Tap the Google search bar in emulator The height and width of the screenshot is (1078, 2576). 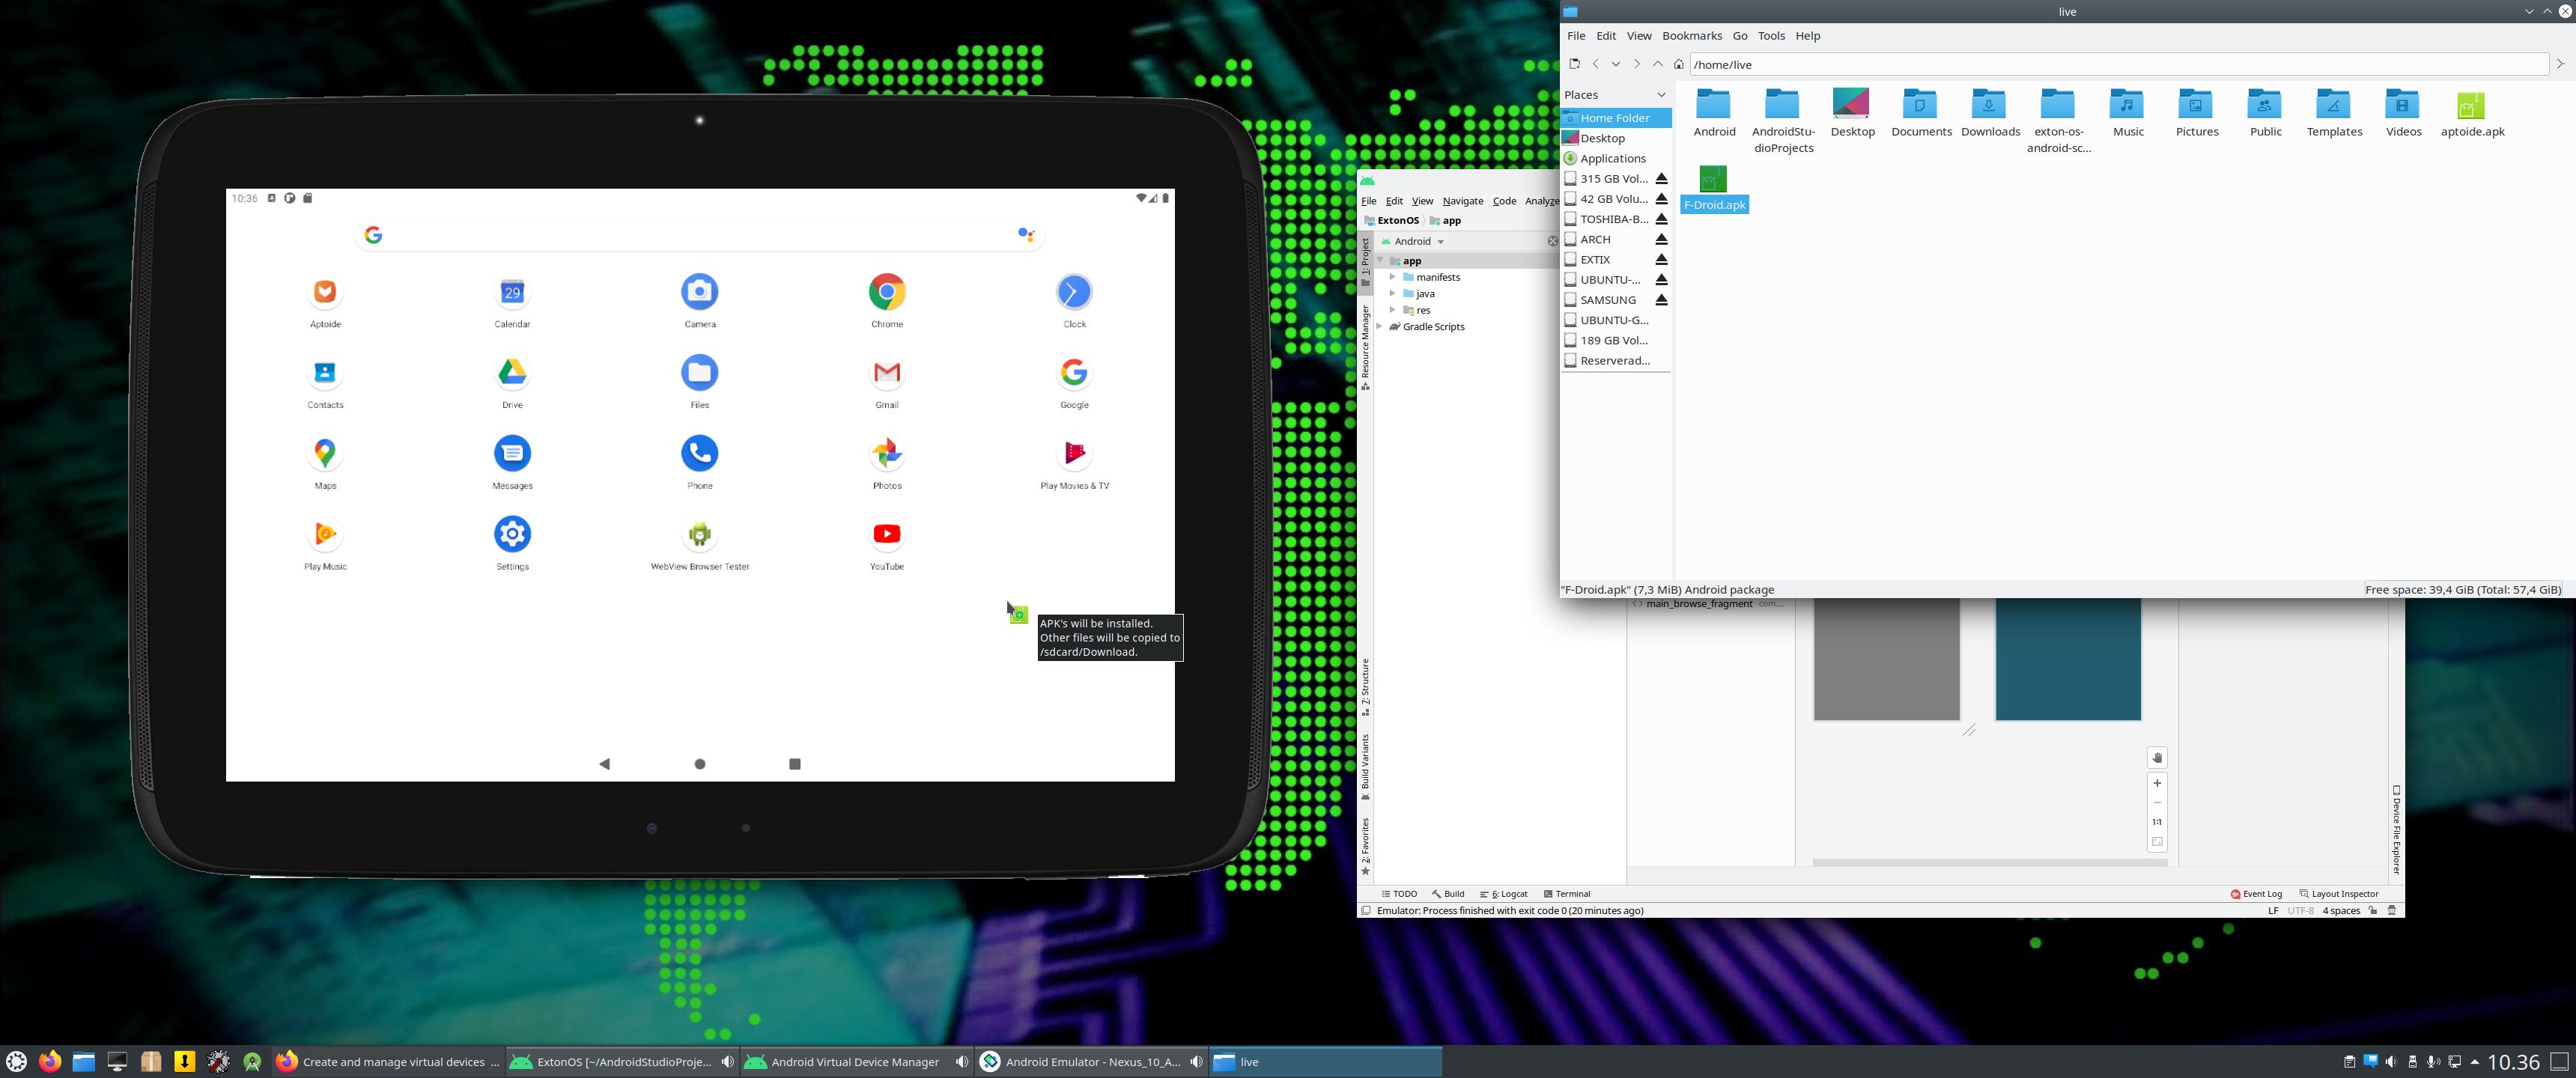click(700, 235)
